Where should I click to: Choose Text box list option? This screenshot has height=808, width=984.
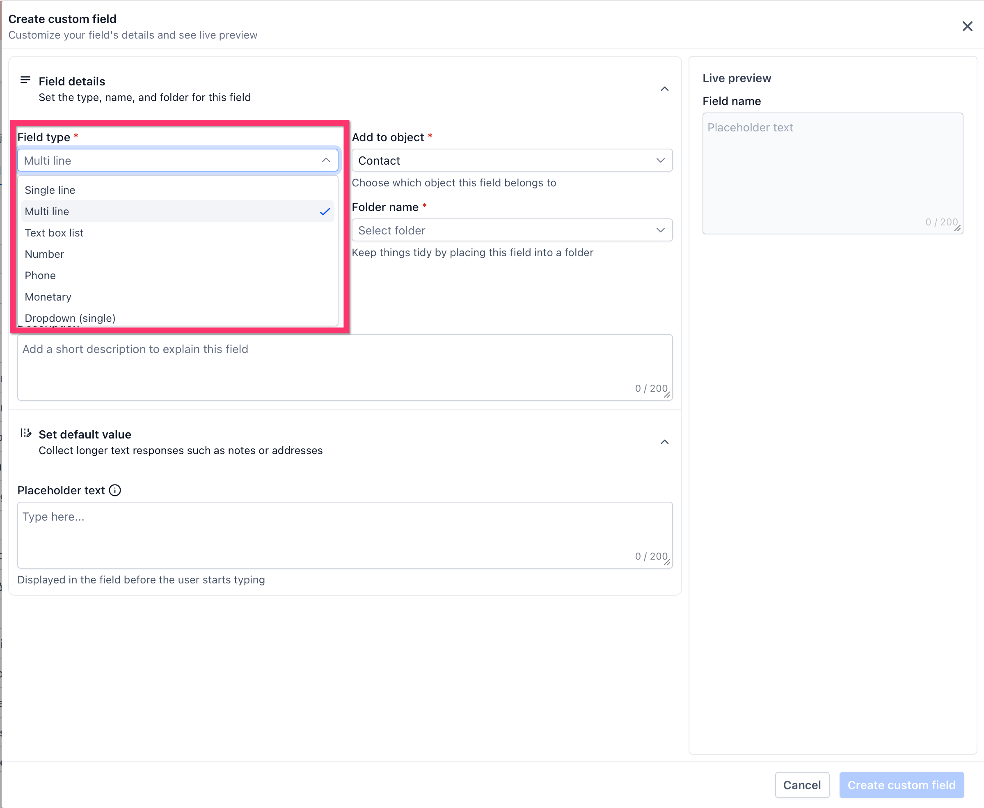coord(54,233)
